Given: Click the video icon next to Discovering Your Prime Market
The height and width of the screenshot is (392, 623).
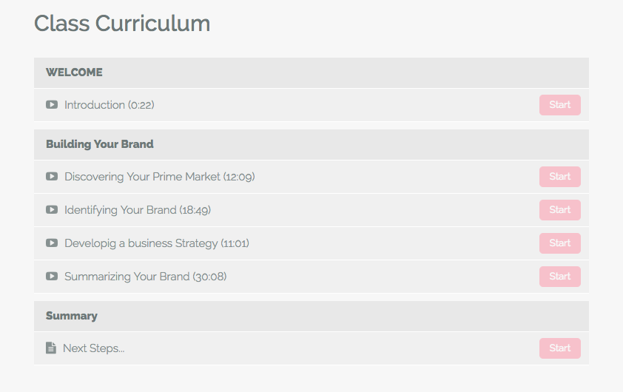Looking at the screenshot, I should pyautogui.click(x=52, y=176).
